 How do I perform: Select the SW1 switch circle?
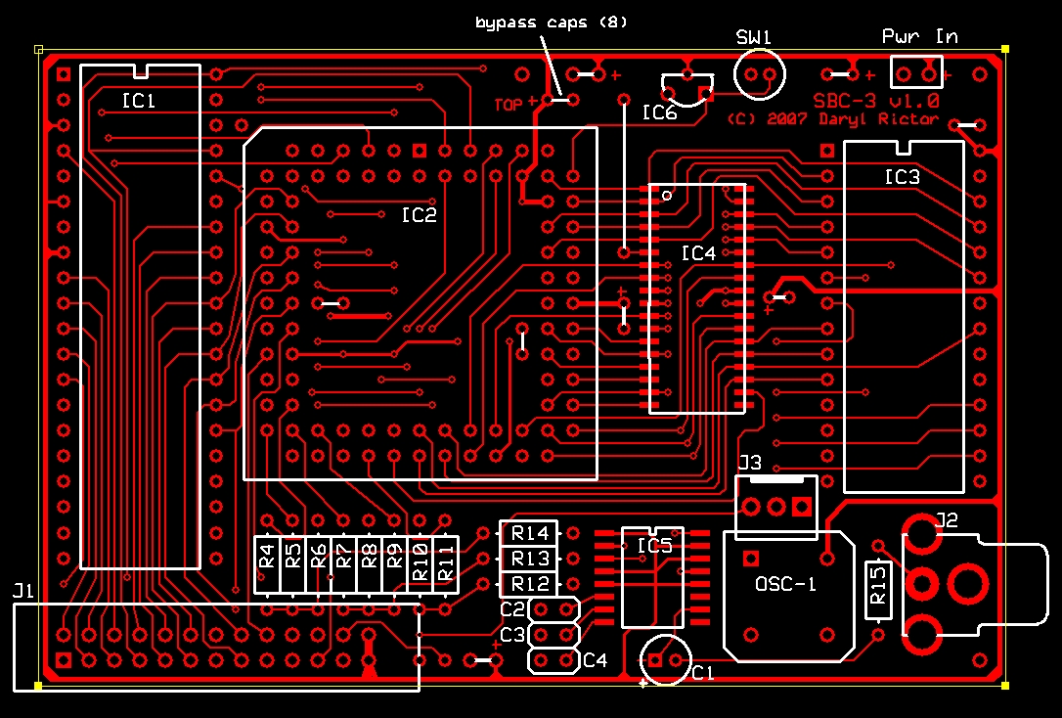pyautogui.click(x=759, y=75)
